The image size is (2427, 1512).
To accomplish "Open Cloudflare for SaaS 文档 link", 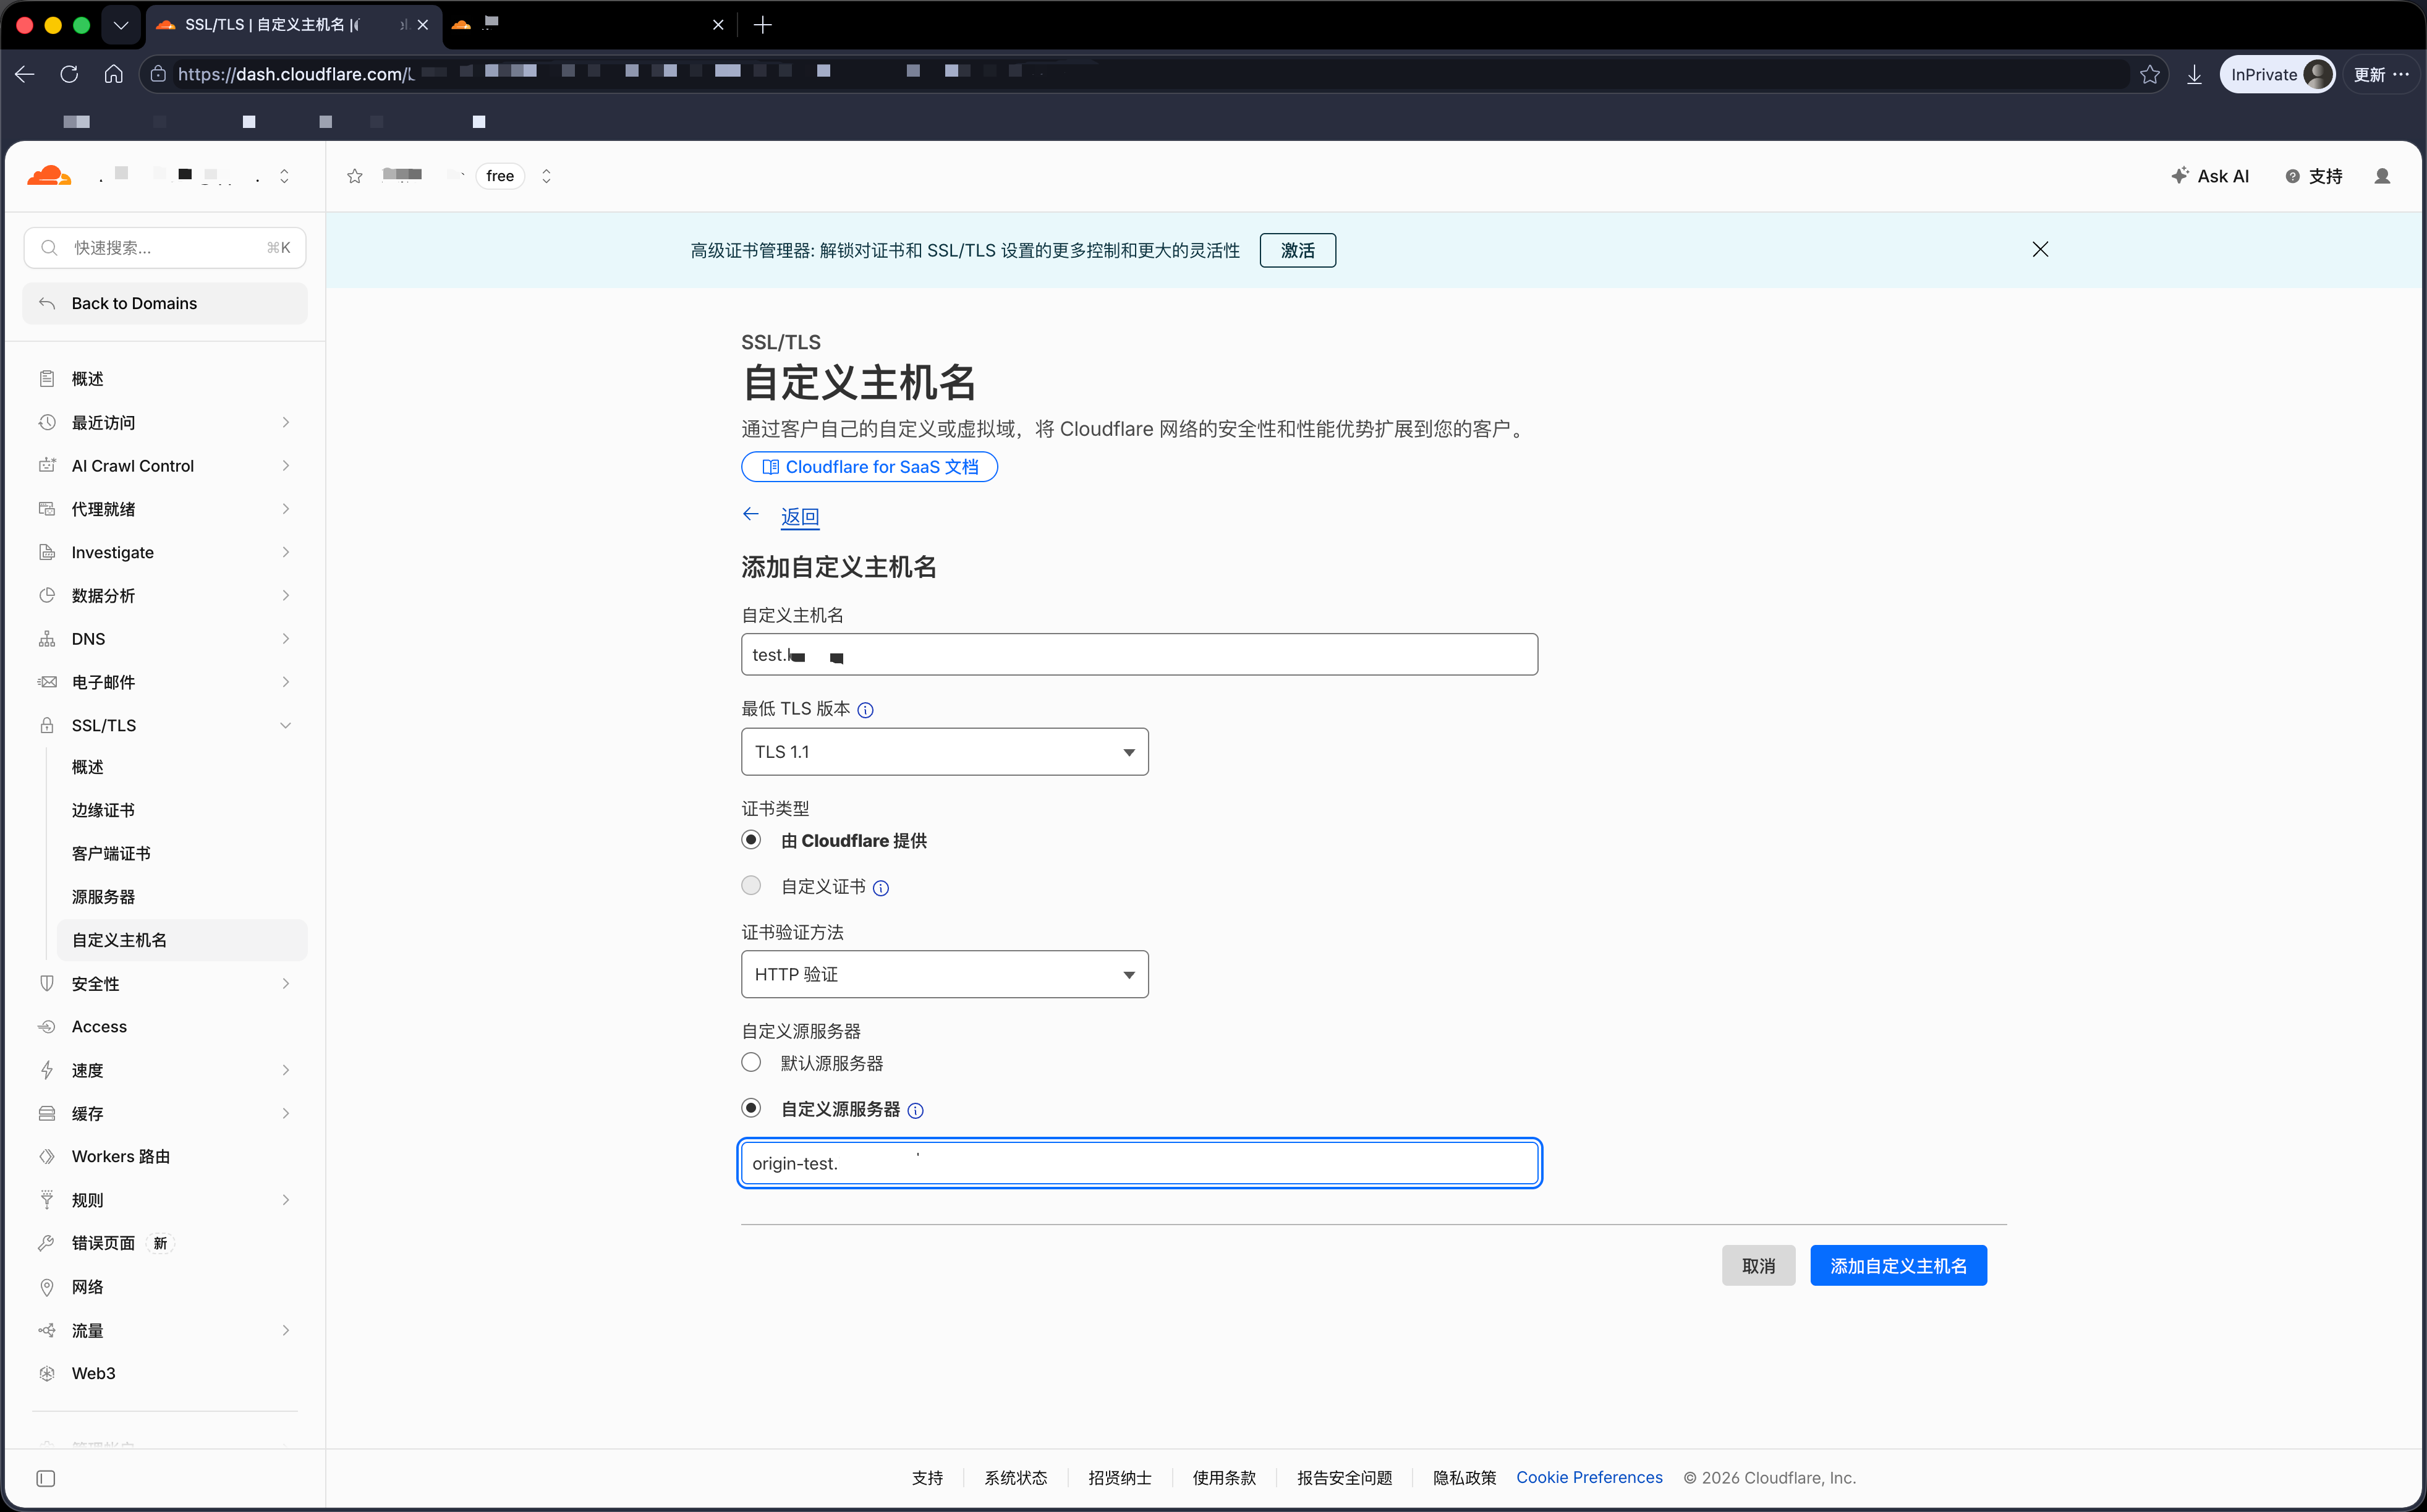I will click(869, 467).
